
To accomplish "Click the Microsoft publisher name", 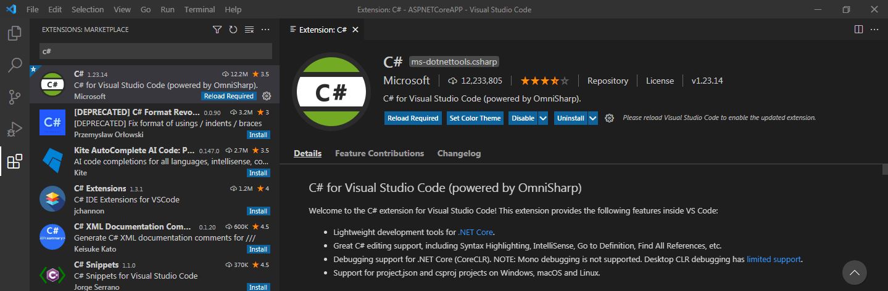I will [407, 81].
